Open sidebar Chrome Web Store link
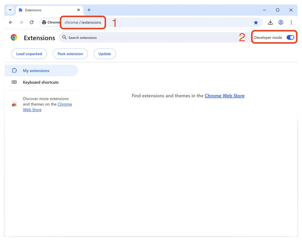The width and height of the screenshot is (302, 241). point(47,107)
